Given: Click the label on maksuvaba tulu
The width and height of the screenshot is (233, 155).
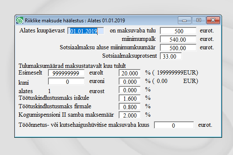Looking at the screenshot, I should click(x=133, y=30).
